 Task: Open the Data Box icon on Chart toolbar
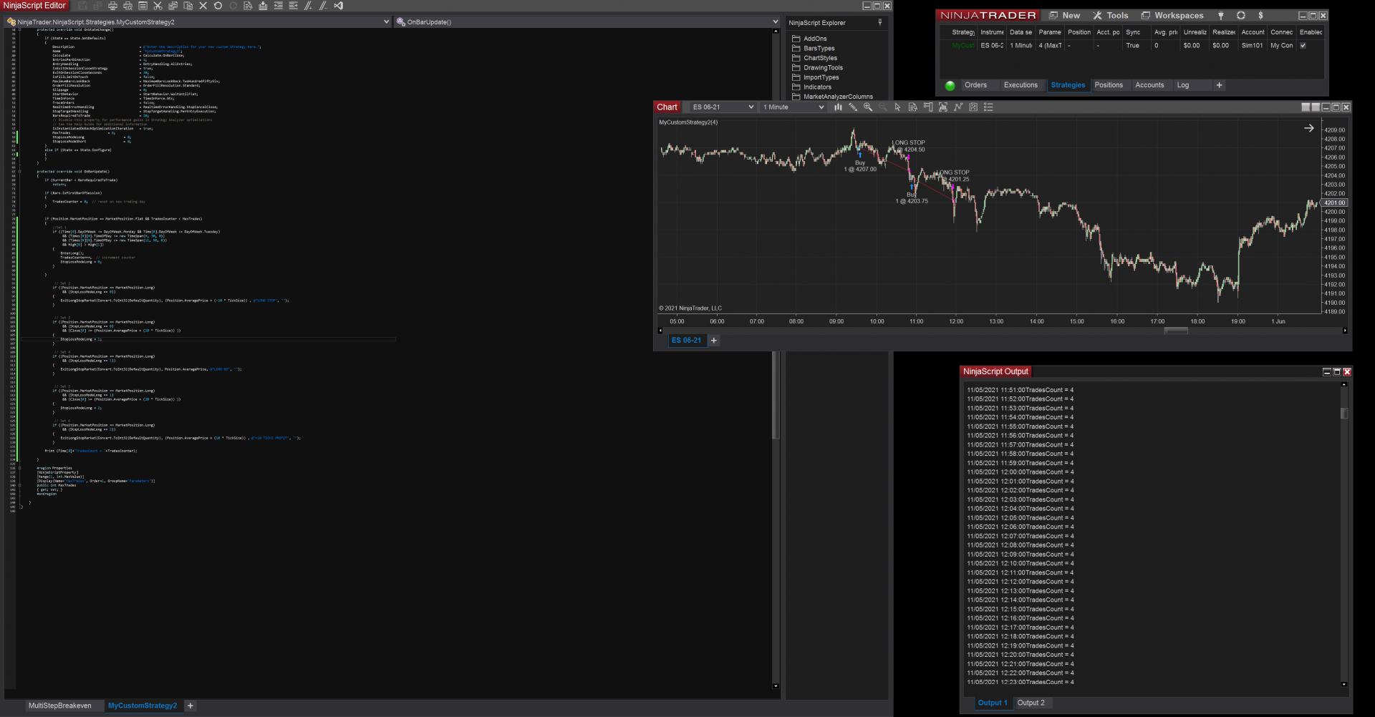(912, 107)
